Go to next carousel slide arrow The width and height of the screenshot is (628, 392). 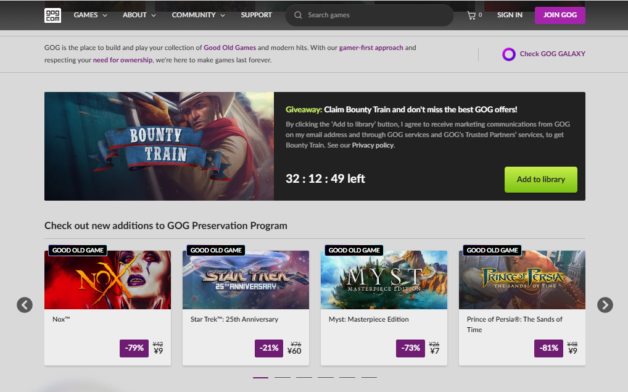coord(605,305)
